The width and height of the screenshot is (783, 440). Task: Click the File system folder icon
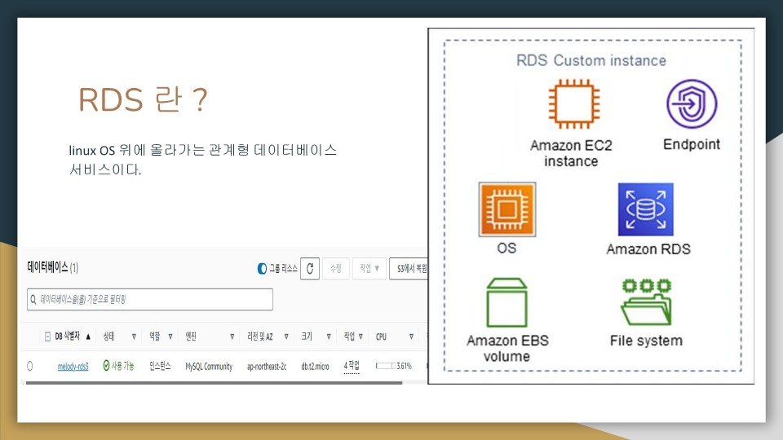point(646,302)
